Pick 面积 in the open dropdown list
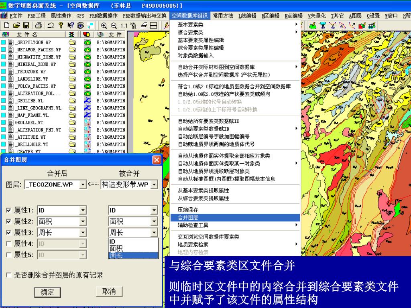This screenshot has height=308, width=411. (x=133, y=248)
